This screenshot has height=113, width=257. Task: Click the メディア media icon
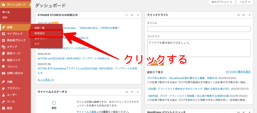pos(4,47)
